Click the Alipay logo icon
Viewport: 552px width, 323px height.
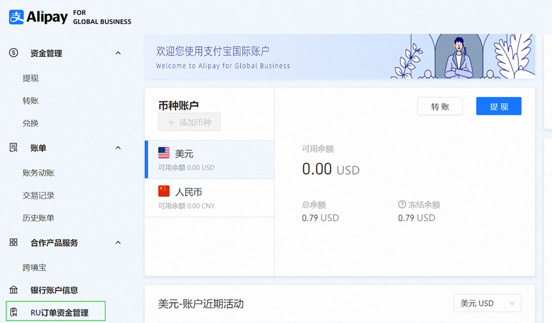click(17, 17)
